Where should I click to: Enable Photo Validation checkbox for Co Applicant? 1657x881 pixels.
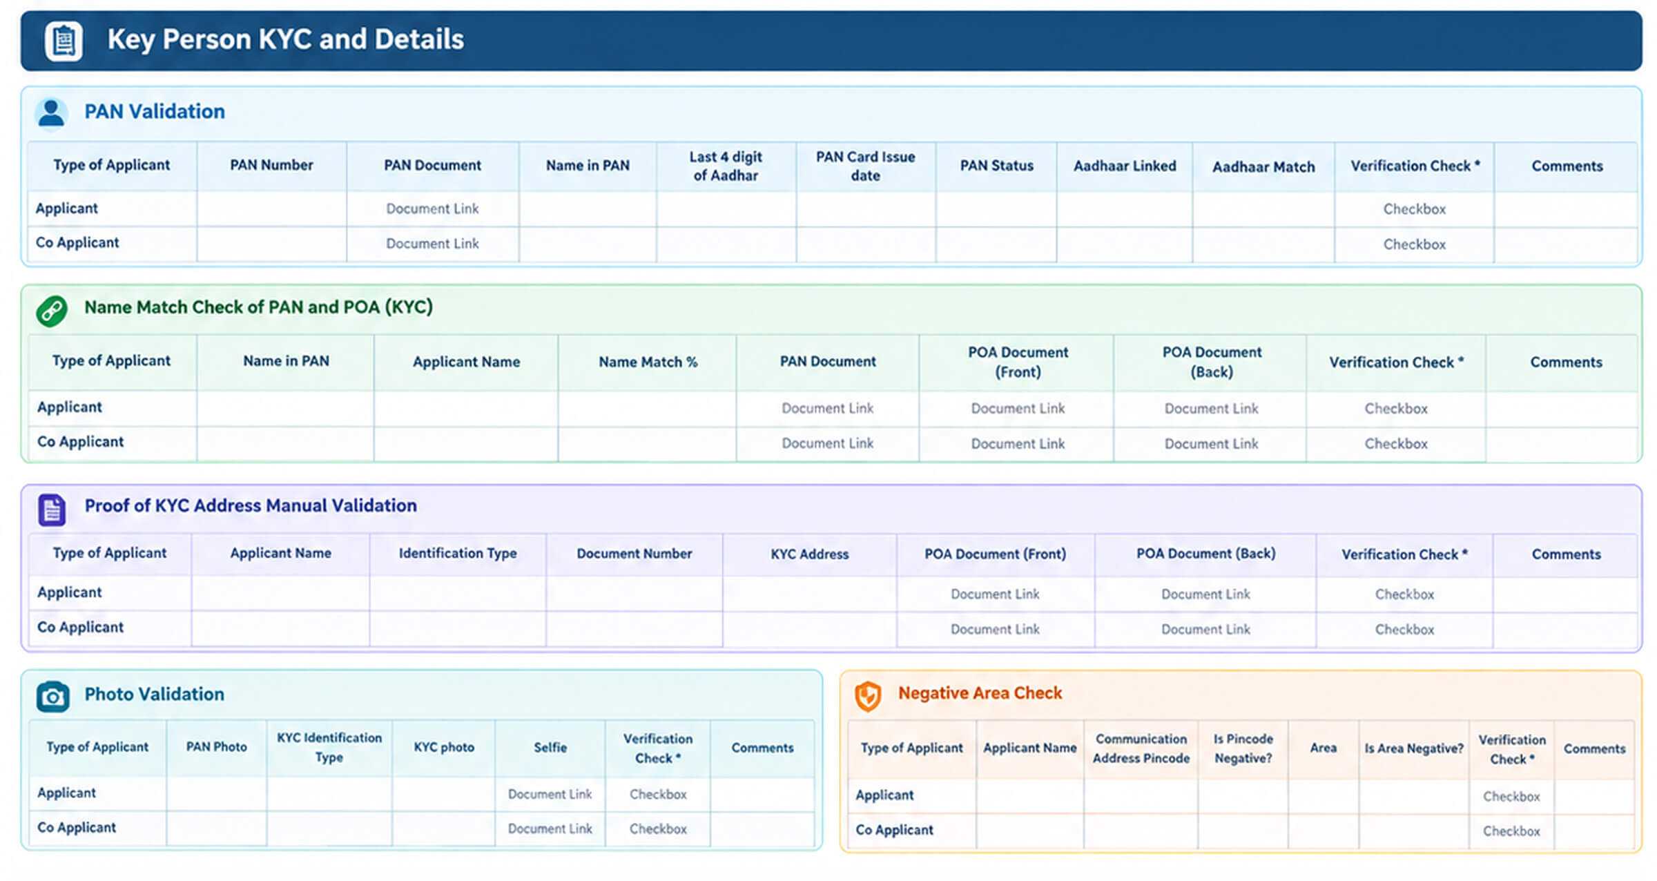click(x=658, y=829)
